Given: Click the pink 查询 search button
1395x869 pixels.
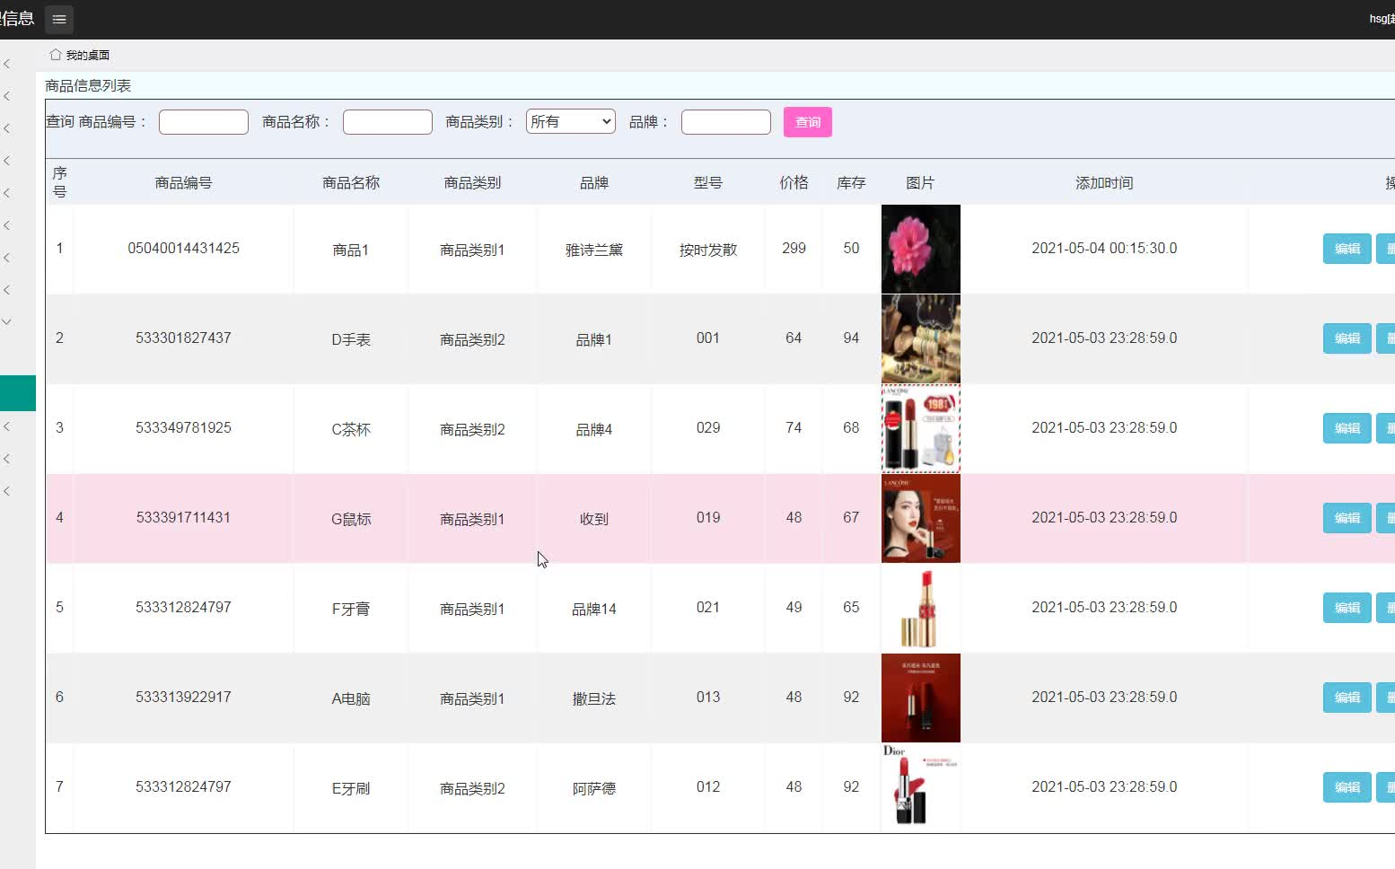Looking at the screenshot, I should [x=807, y=121].
